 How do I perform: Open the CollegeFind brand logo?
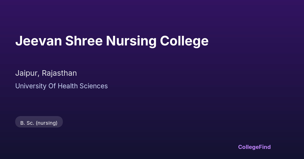254,147
